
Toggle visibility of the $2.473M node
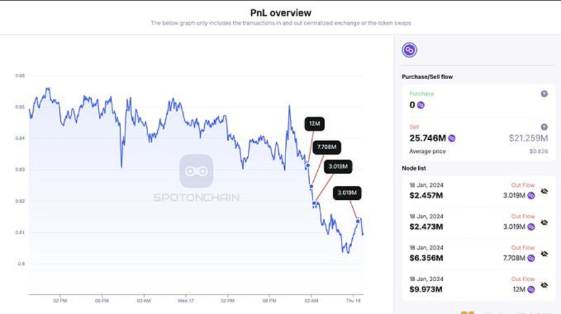[544, 222]
